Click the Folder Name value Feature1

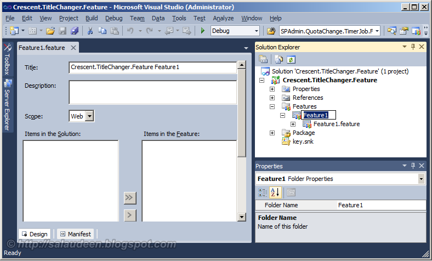click(382, 205)
